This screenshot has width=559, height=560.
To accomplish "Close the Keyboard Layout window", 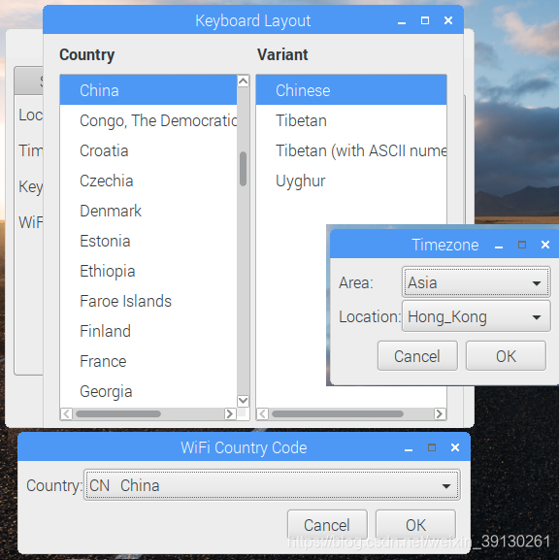I will (x=448, y=20).
